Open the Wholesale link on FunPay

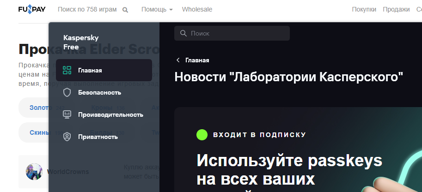[x=197, y=10]
